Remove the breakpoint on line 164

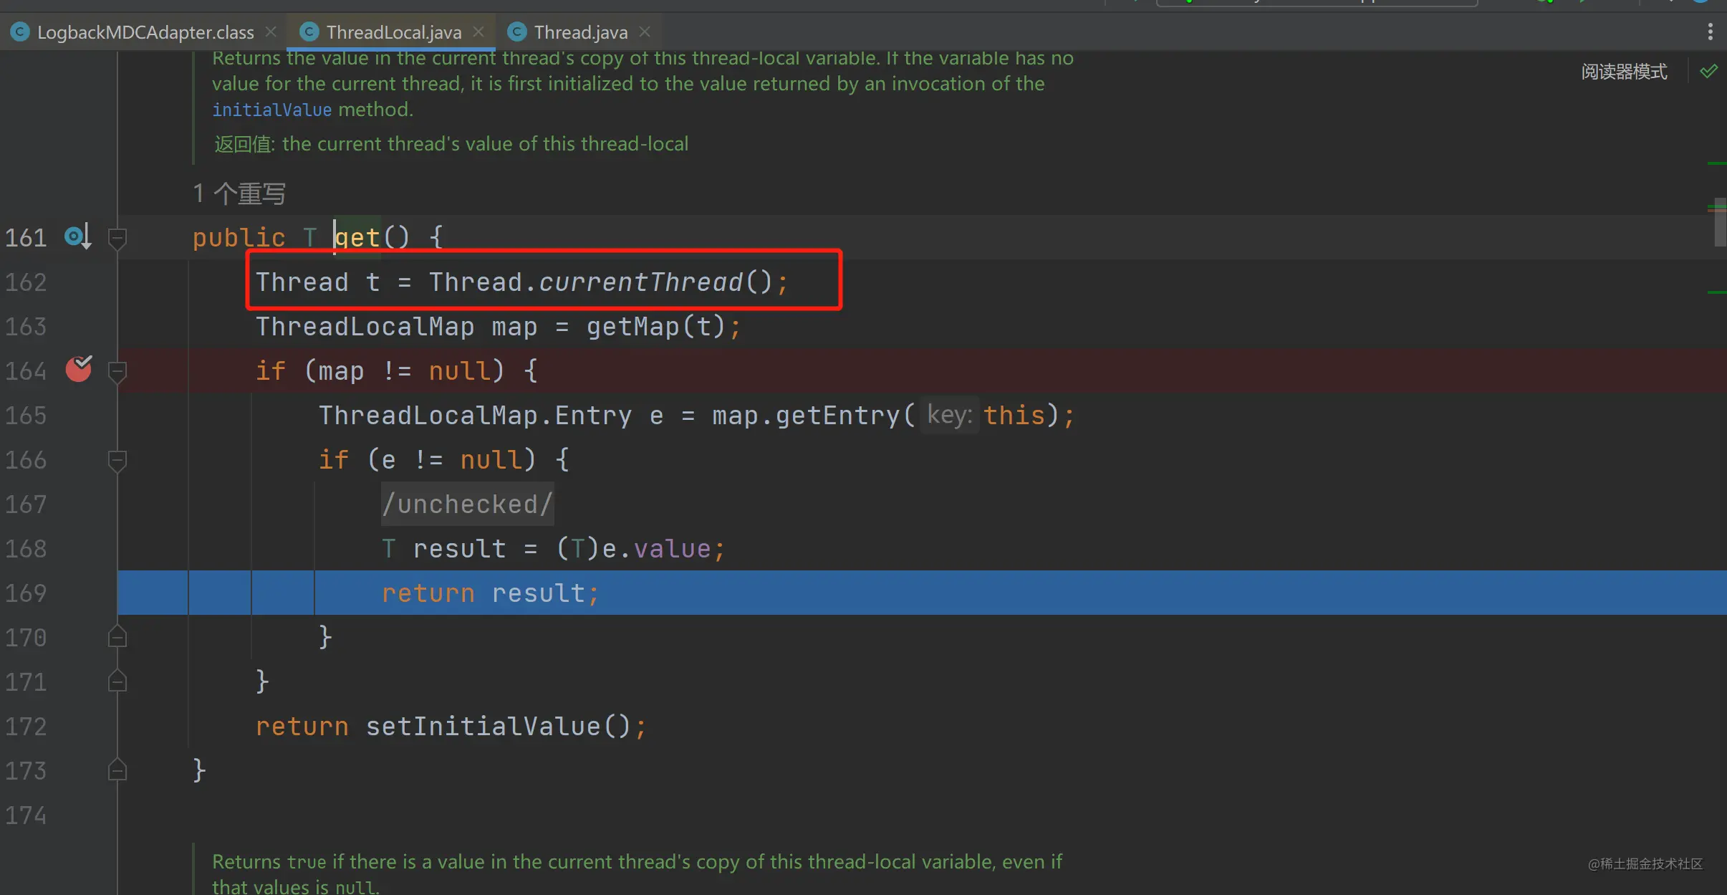(x=79, y=369)
